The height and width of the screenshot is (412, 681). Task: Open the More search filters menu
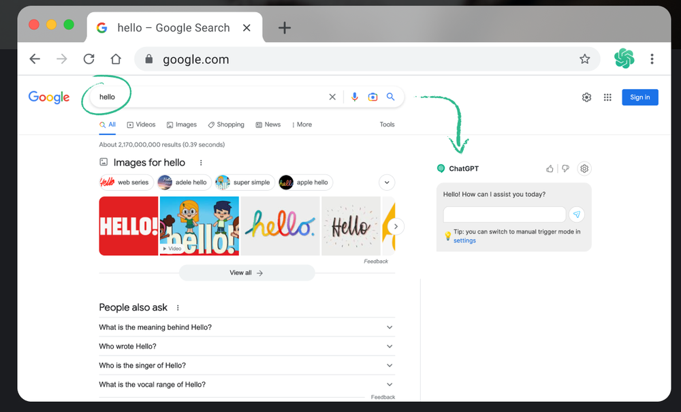pyautogui.click(x=302, y=125)
